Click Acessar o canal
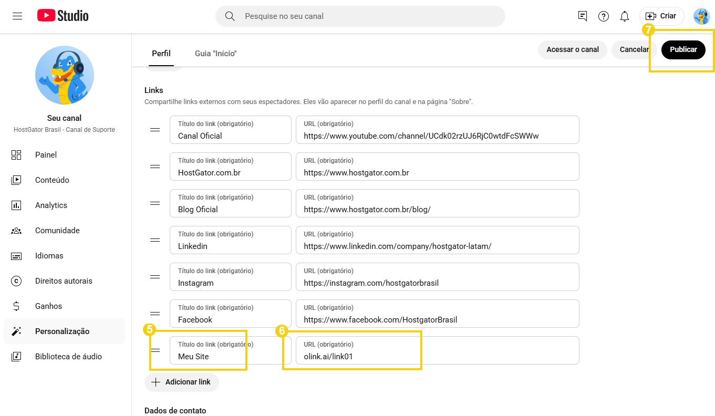The width and height of the screenshot is (715, 416). click(x=572, y=49)
